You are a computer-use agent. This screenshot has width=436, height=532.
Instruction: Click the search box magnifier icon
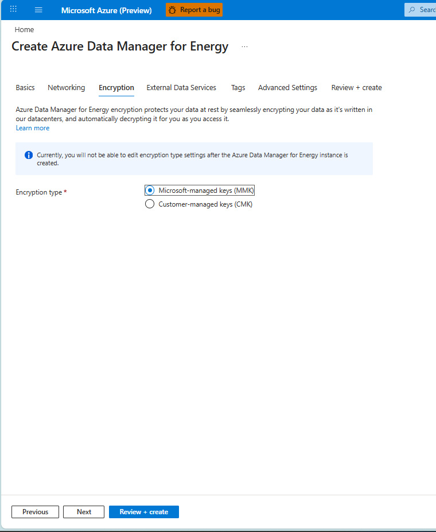pyautogui.click(x=412, y=10)
